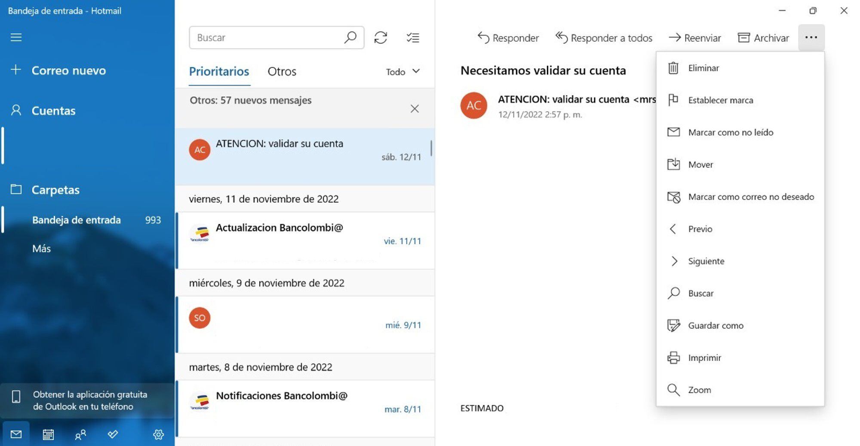Open the calendar icon in bottom bar
The height and width of the screenshot is (446, 860).
(x=48, y=434)
